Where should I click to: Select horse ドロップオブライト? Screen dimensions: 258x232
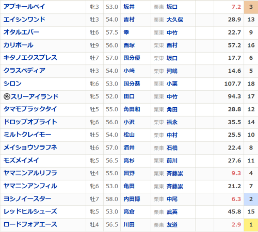[30, 122]
